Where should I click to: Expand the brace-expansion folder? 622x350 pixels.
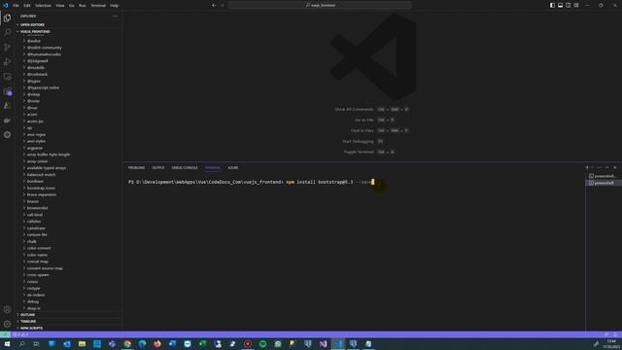point(42,194)
